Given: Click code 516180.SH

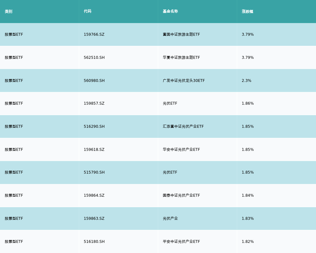Looking at the screenshot, I should [x=94, y=241].
